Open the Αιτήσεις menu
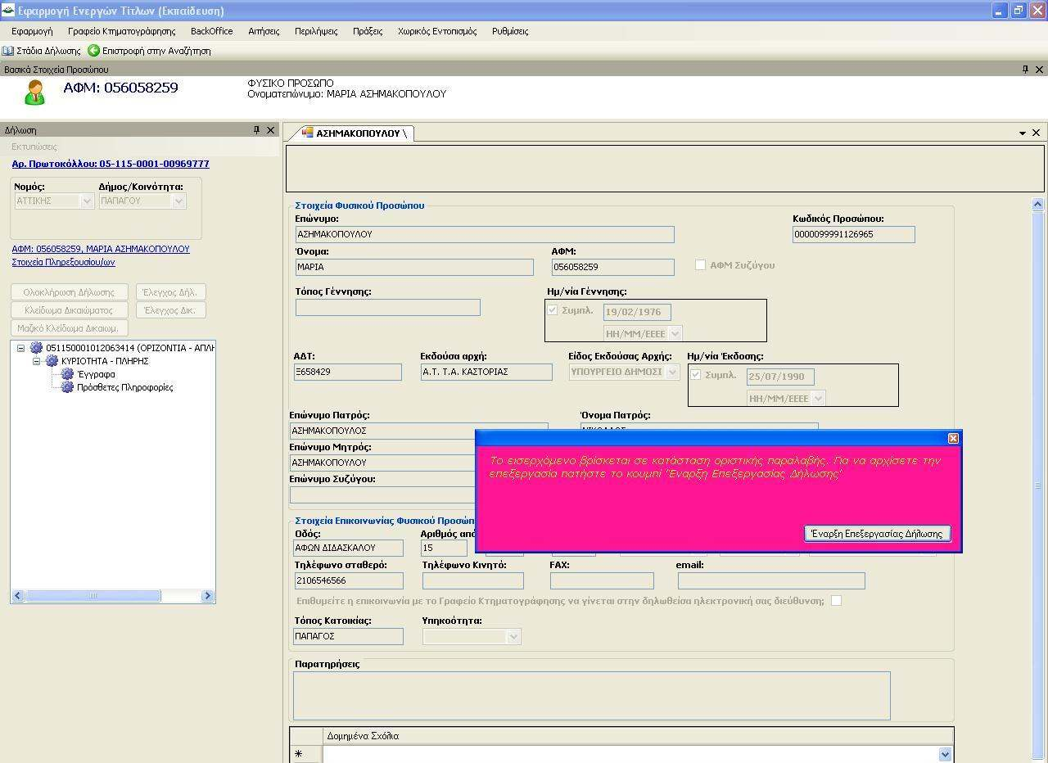 click(x=264, y=31)
